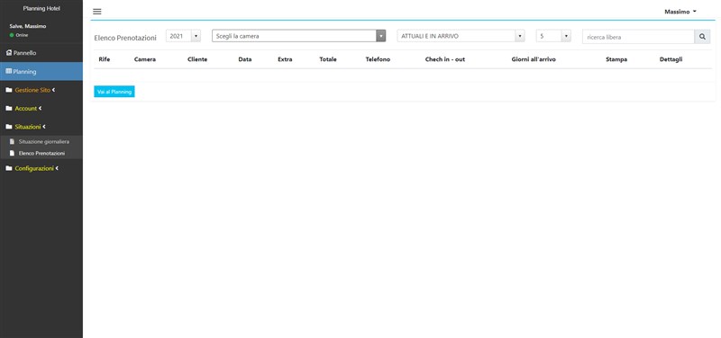Click the Giorni all'arrivo column header

click(x=534, y=59)
